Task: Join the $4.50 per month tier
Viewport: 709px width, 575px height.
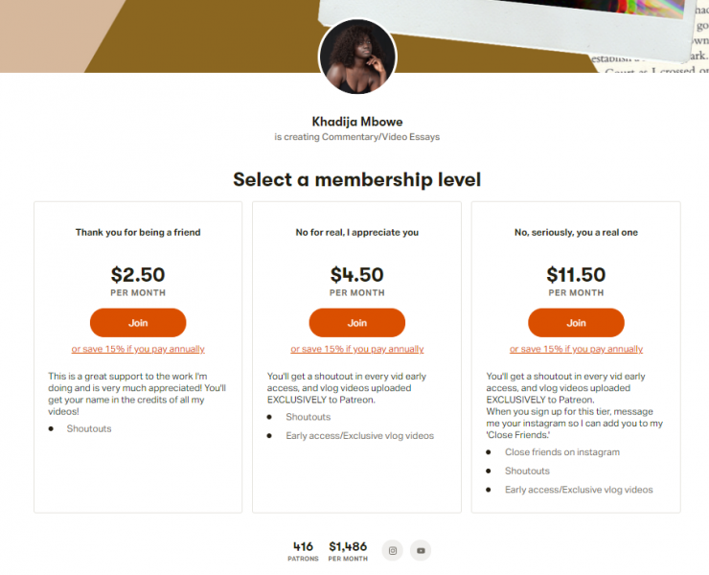Action: click(356, 323)
